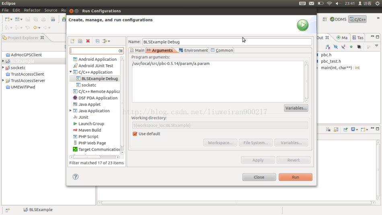Click the Name field containing BLSExample Debug
The image size is (382, 215).
coord(227,42)
